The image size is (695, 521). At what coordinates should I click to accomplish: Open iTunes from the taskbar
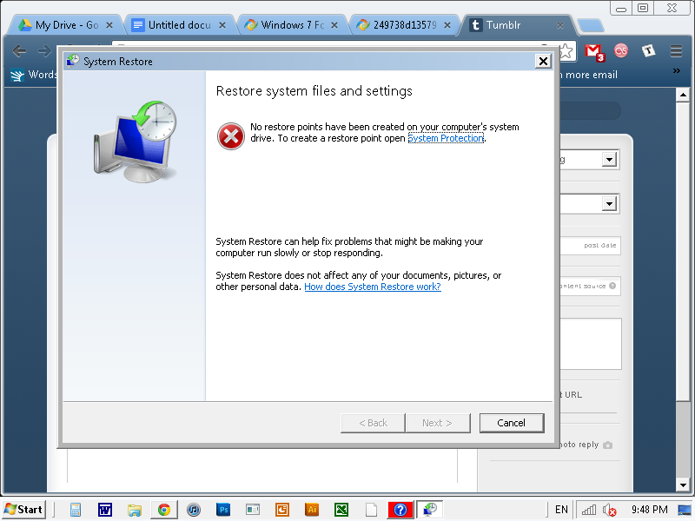193,510
